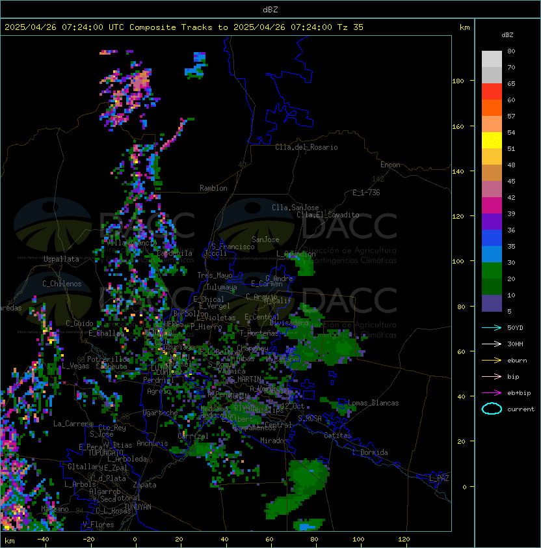Click the 'TUPUNGATO' map label
Viewport: 541px width, 548px height.
tap(105, 453)
